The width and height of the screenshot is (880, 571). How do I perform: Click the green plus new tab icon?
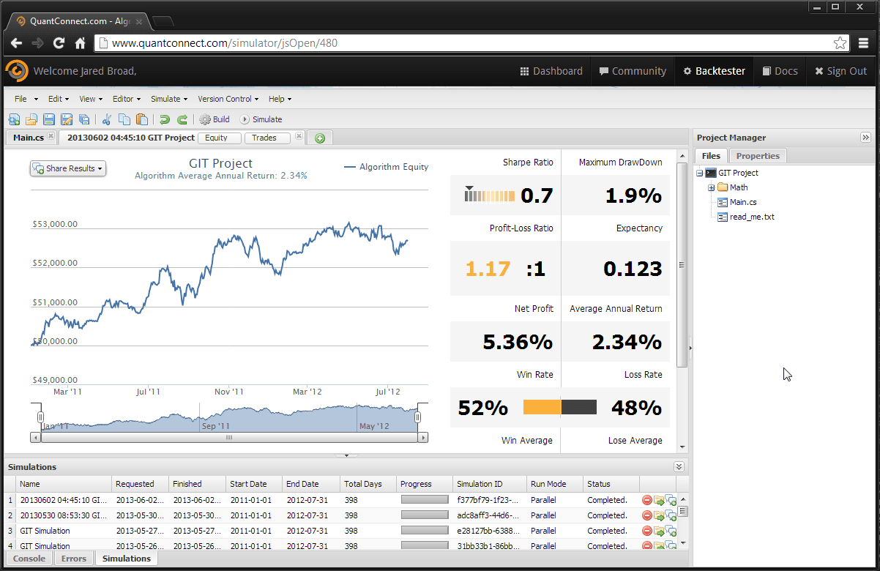320,138
